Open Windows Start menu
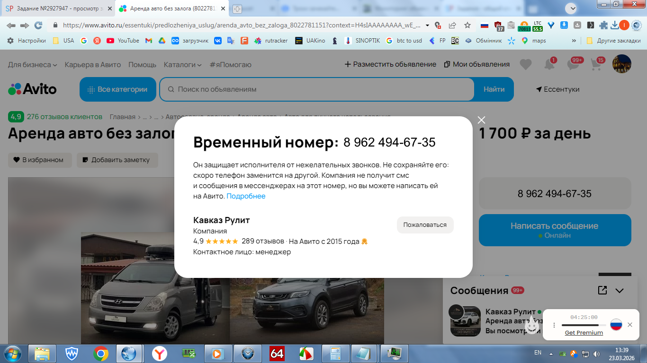Image resolution: width=647 pixels, height=363 pixels. point(12,353)
